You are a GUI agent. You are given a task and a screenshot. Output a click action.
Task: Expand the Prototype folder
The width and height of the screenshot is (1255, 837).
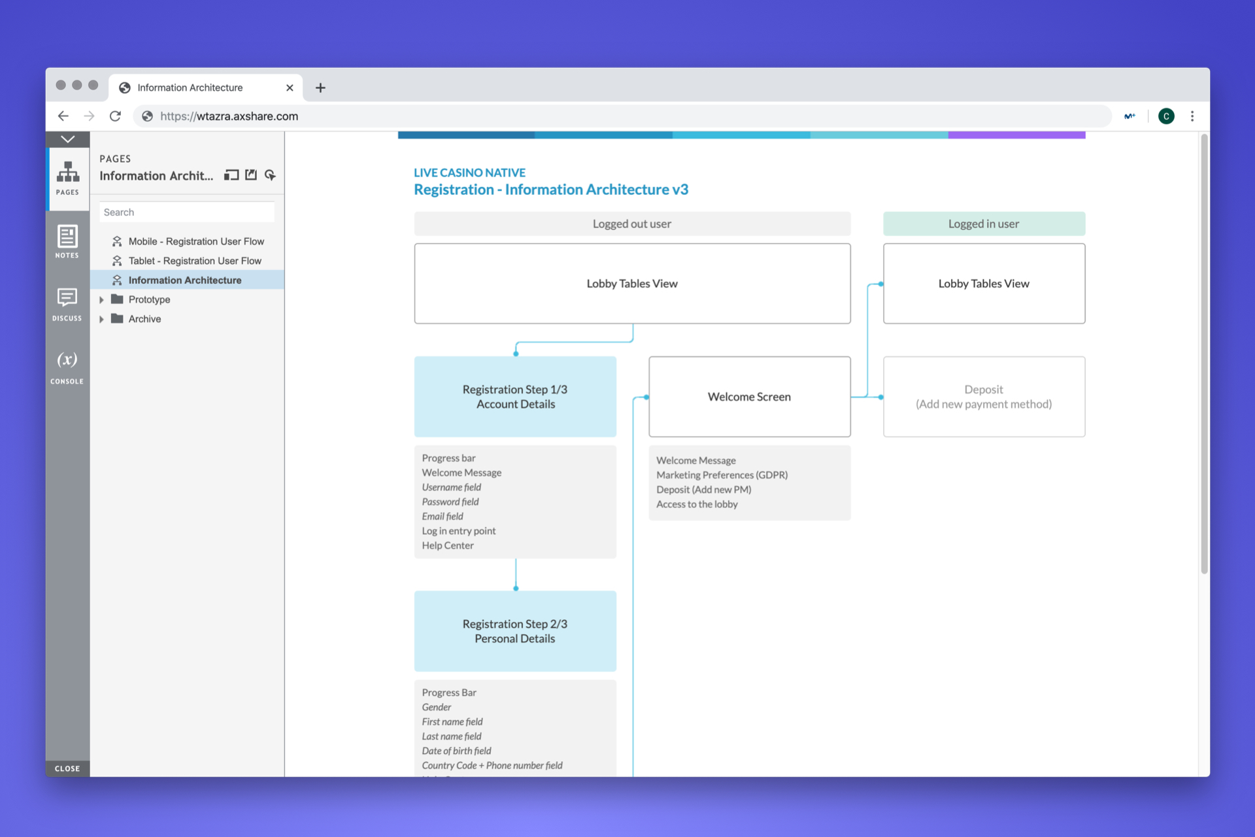(102, 299)
